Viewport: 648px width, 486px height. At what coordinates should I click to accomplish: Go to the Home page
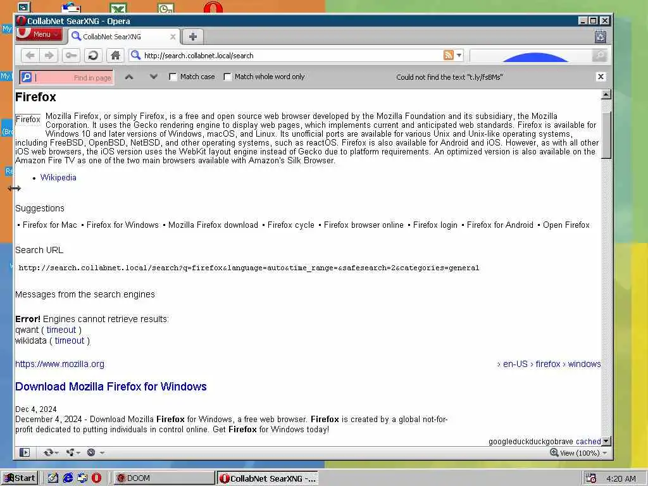[115, 56]
